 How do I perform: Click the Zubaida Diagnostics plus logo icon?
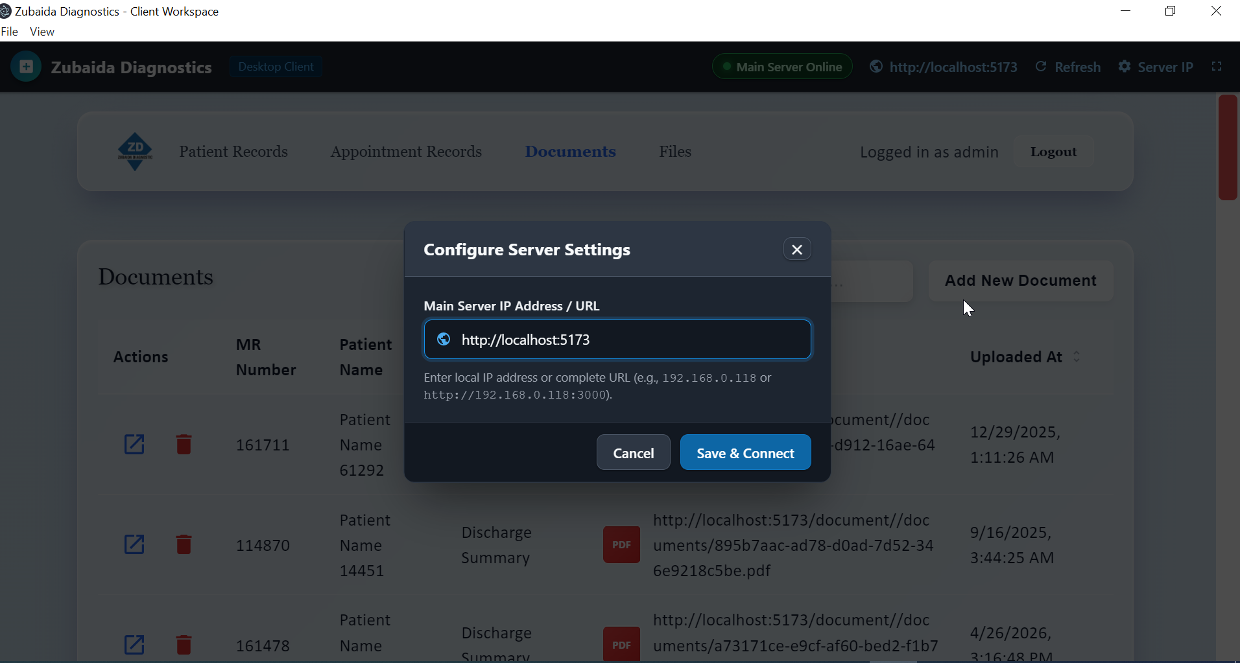pos(26,67)
